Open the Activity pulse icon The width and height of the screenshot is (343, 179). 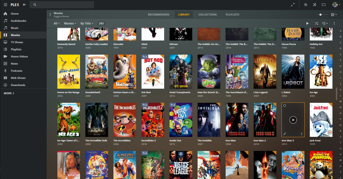coord(305,5)
